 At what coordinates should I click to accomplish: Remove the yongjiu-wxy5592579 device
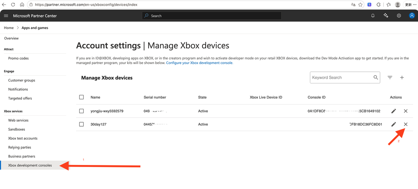click(x=406, y=111)
